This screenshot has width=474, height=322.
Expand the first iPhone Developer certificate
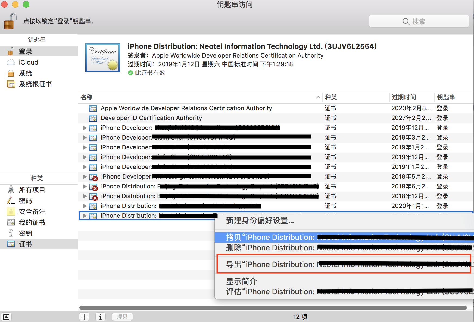point(85,128)
